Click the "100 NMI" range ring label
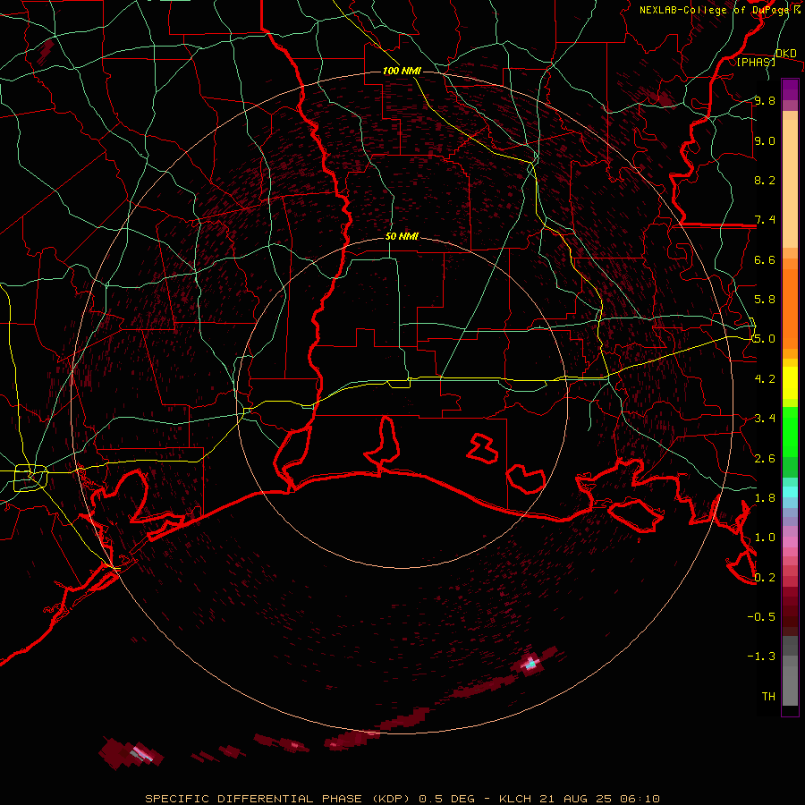Screen dimensions: 805x805 (x=402, y=71)
